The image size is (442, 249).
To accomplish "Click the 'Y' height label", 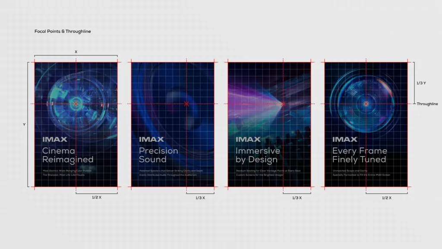I will coord(24,124).
